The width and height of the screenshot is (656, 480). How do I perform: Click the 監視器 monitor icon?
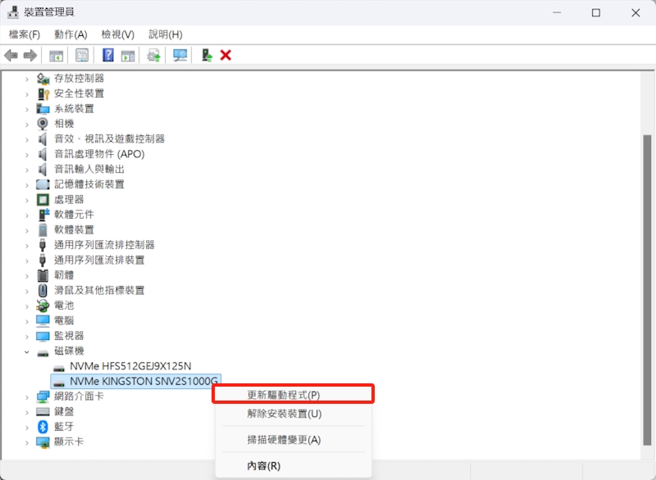pyautogui.click(x=43, y=336)
